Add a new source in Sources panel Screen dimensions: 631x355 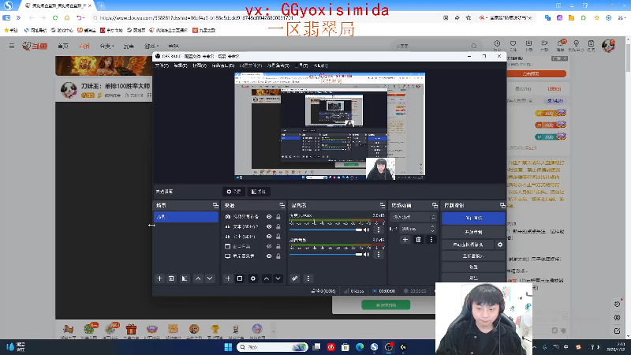coord(228,278)
